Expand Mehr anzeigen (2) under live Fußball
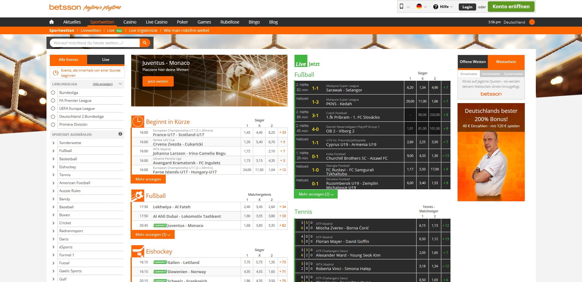 (x=316, y=194)
